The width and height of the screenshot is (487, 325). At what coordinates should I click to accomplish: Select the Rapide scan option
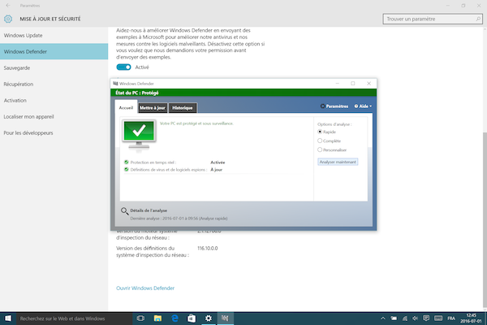tap(320, 132)
